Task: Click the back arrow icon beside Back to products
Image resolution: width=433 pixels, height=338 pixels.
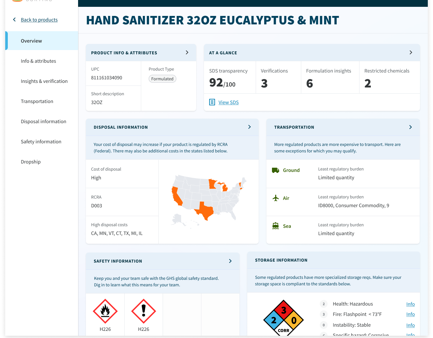Action: tap(14, 19)
